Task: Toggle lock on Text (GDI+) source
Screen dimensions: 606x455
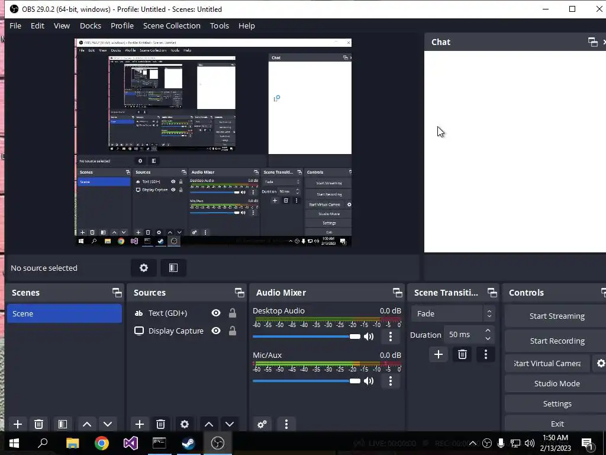Action: (x=232, y=313)
